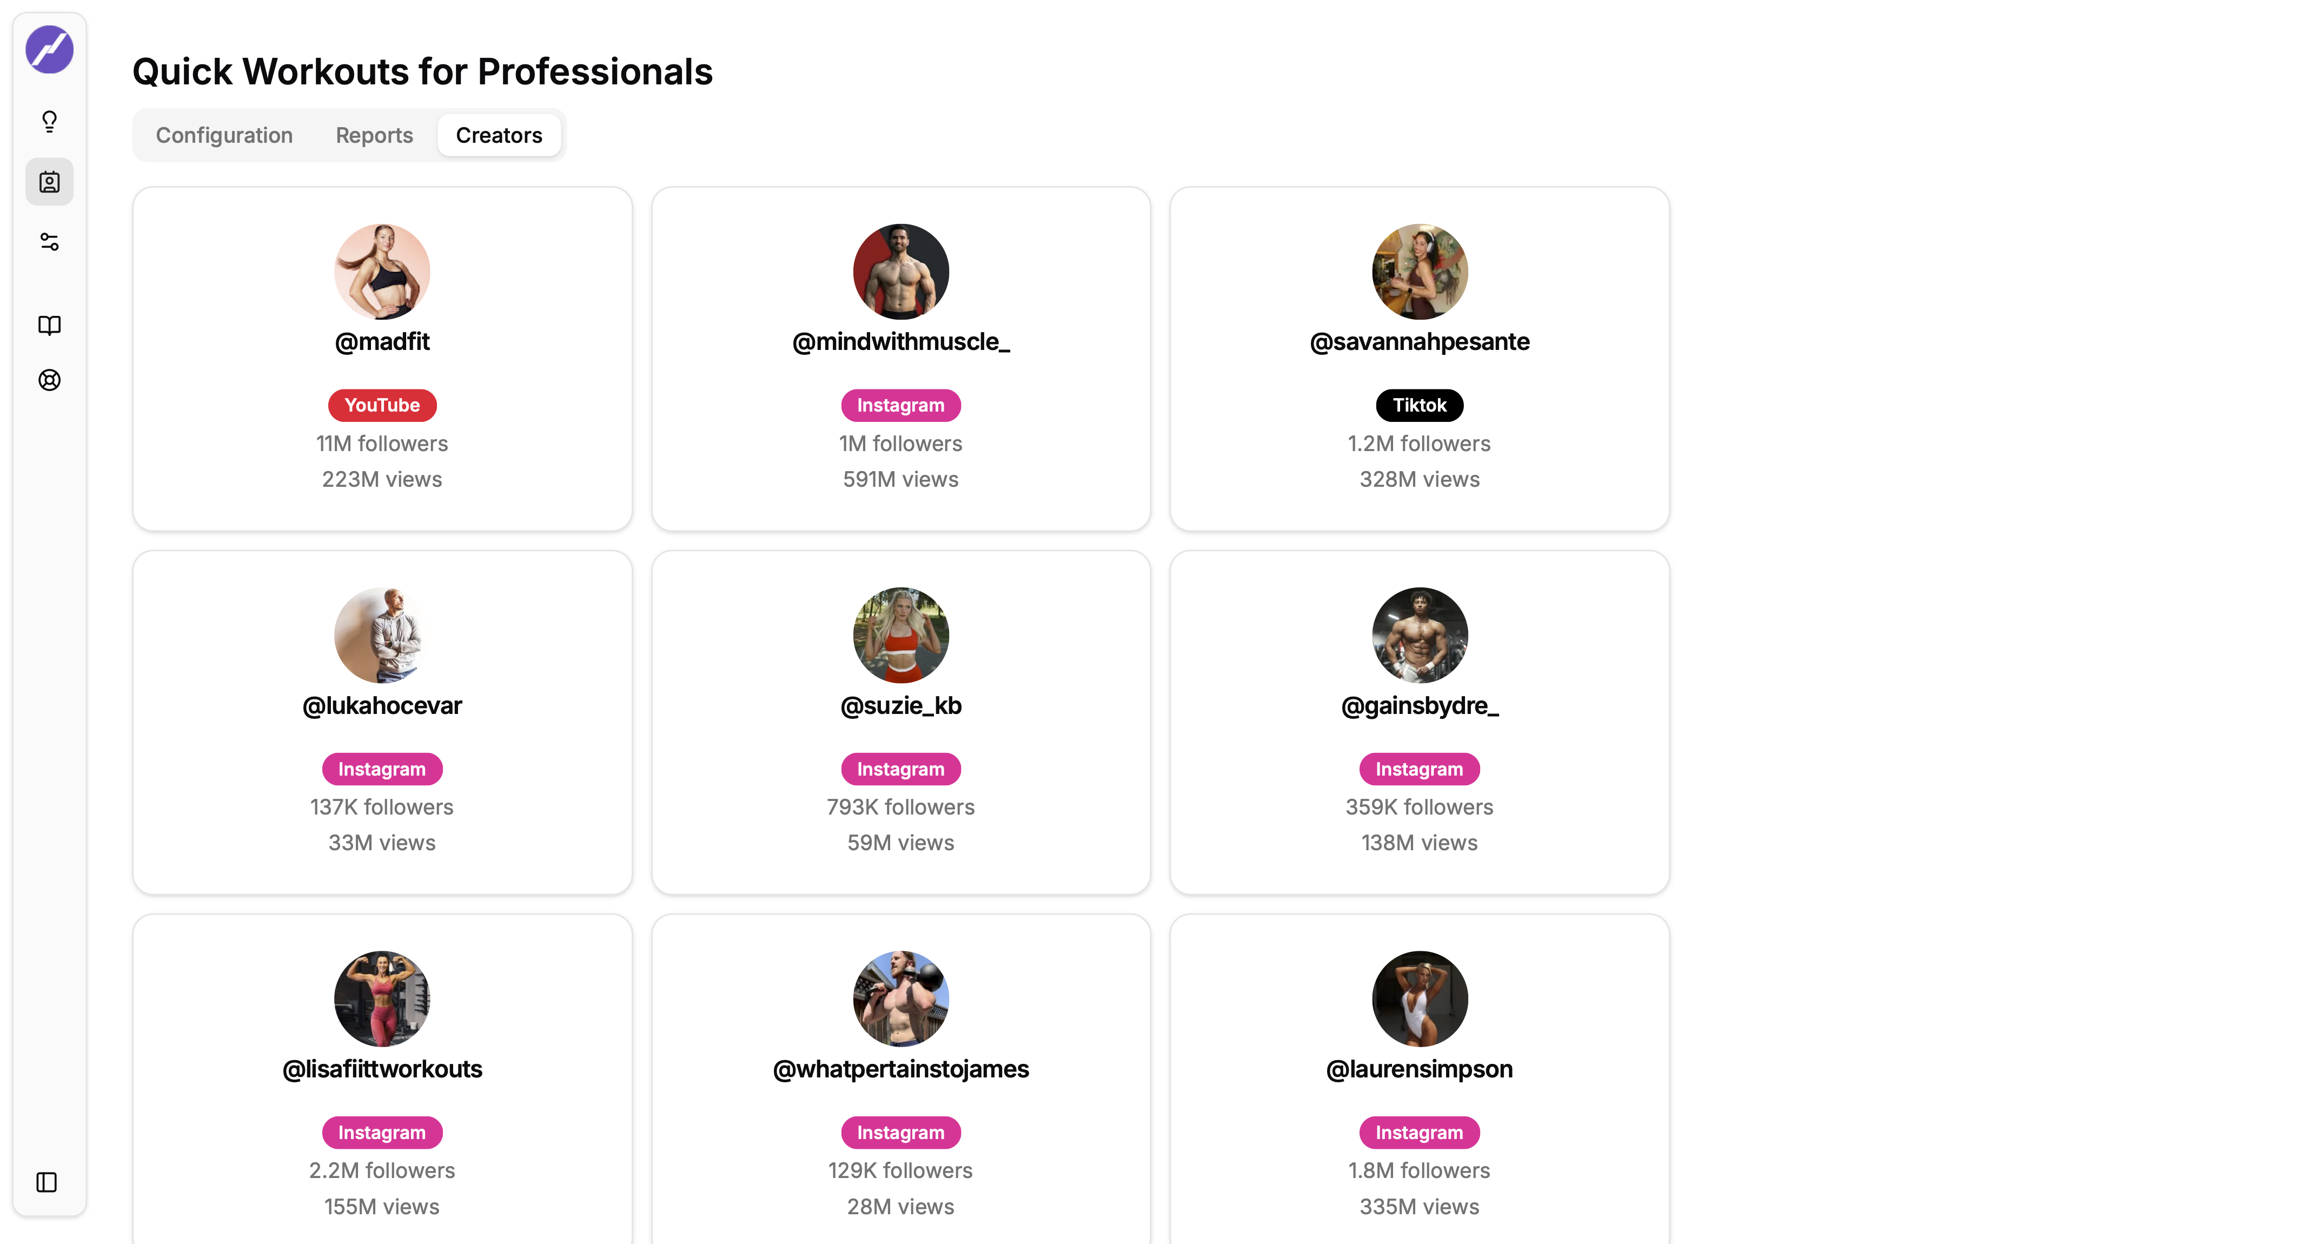This screenshot has height=1244, width=2307.
Task: Open the @lukahocevar creator name
Action: (x=382, y=706)
